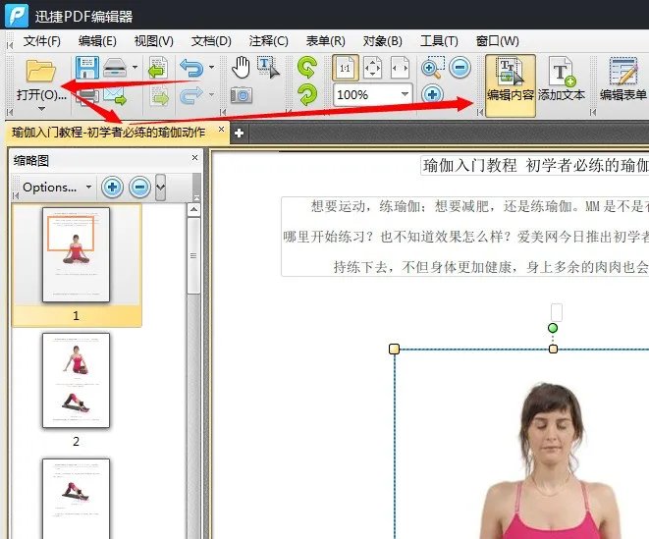Image resolution: width=649 pixels, height=539 pixels.
Task: Click the marquee zoom magnifier icon
Action: [x=433, y=68]
